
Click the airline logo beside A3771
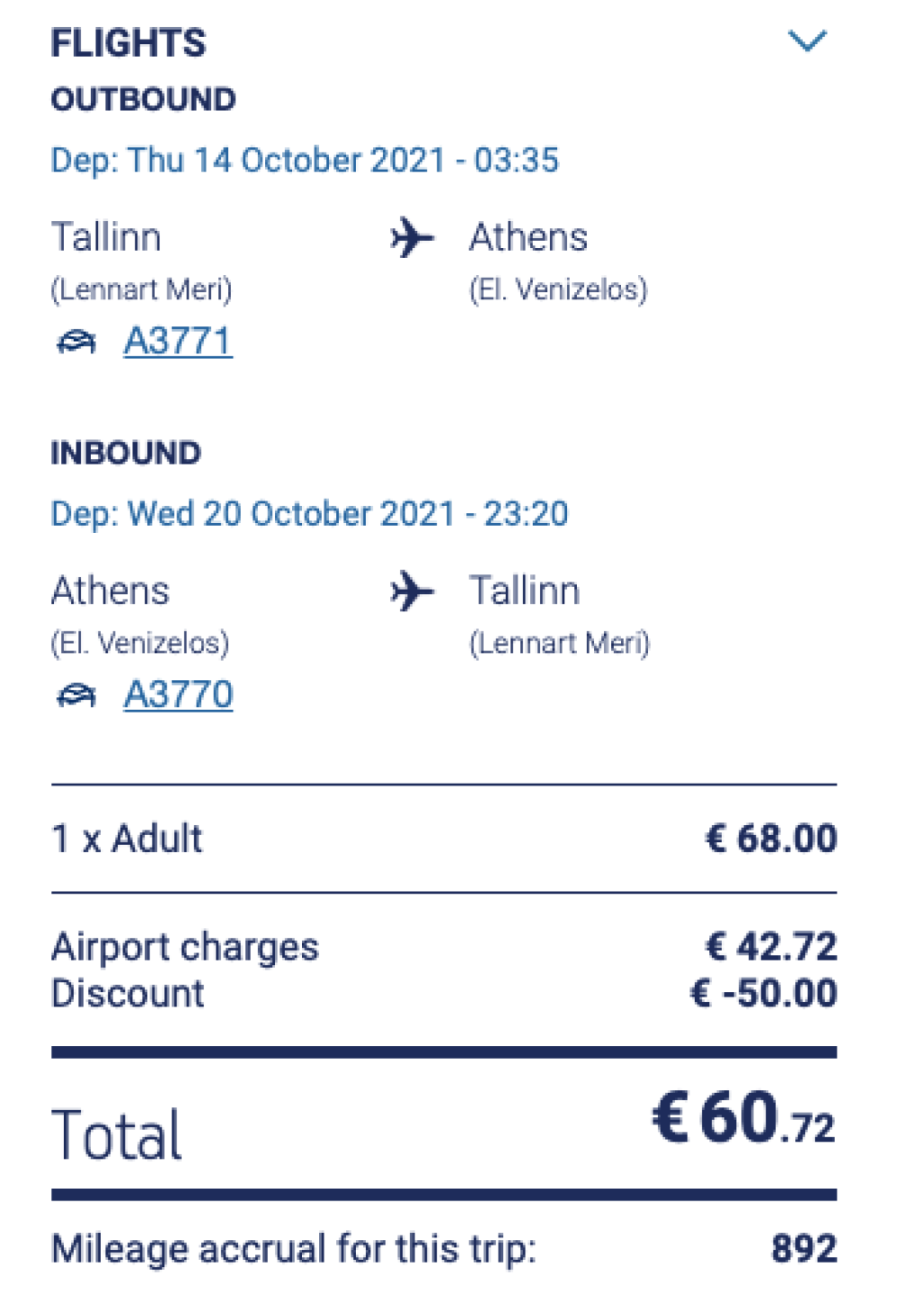(77, 342)
